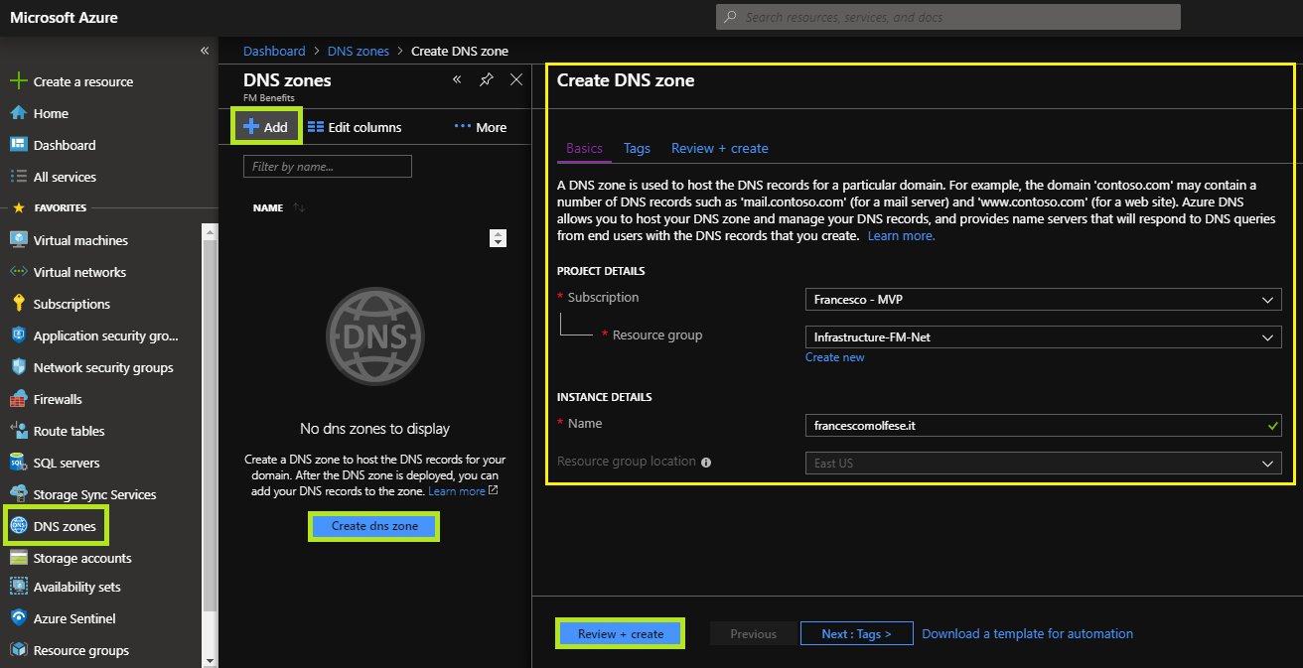The height and width of the screenshot is (668, 1303).
Task: Collapse DNS zones blade with double chevron
Action: coord(457,79)
